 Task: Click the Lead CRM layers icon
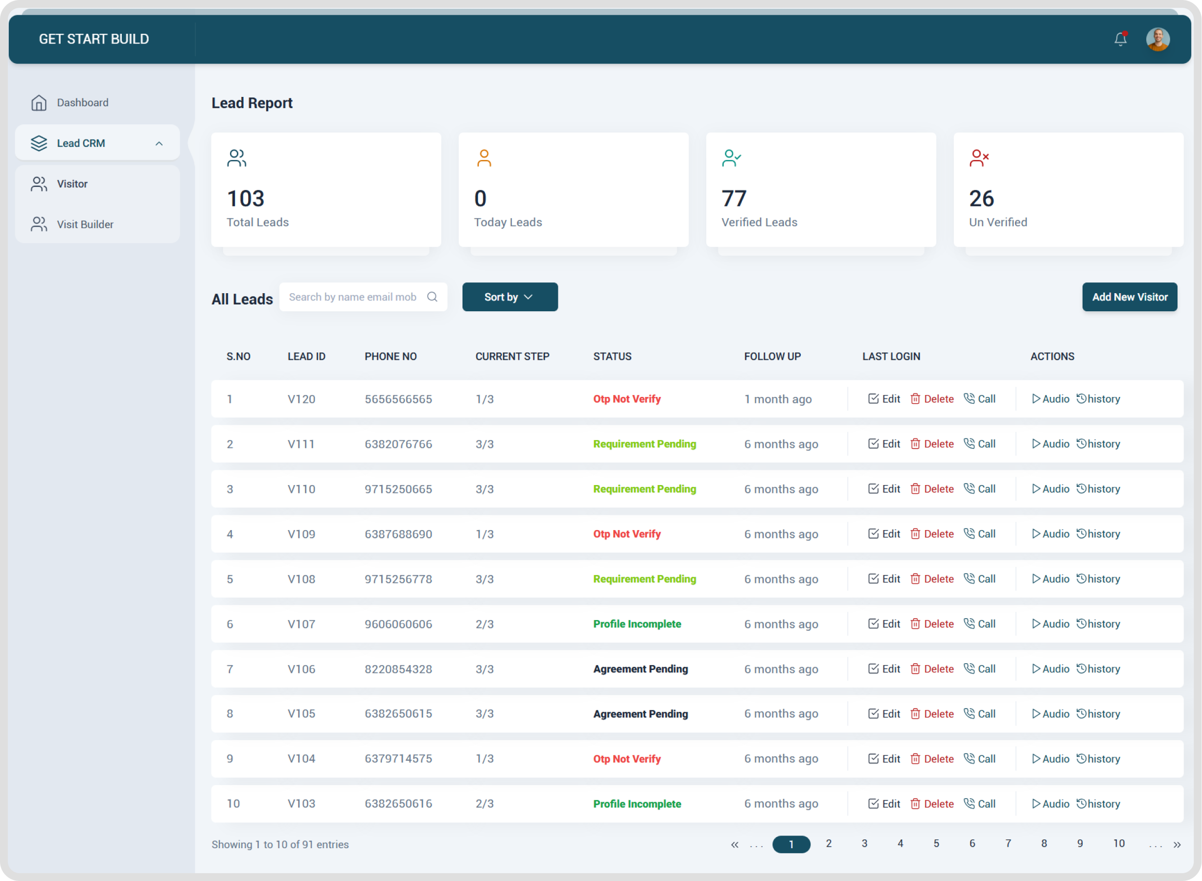(38, 143)
